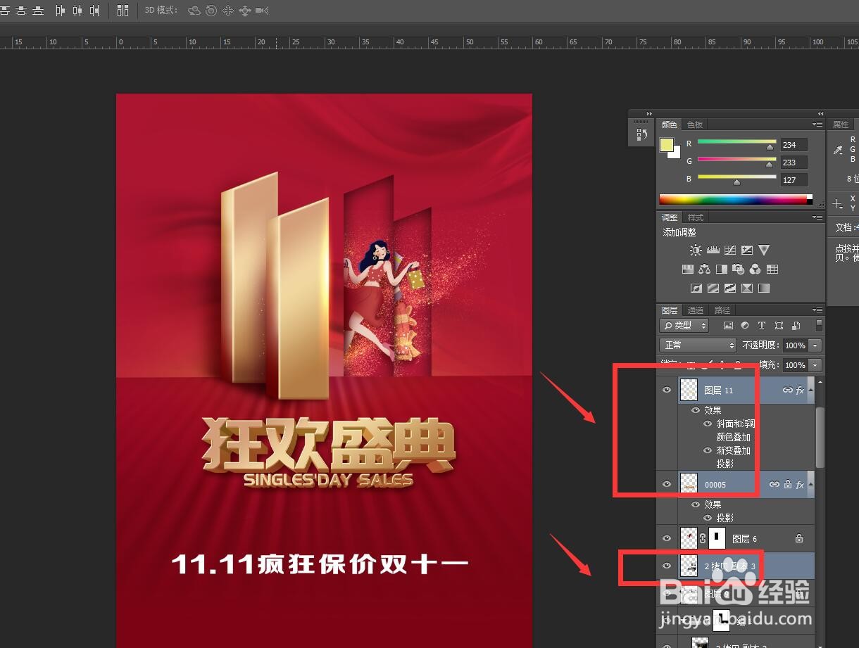The height and width of the screenshot is (648, 859).
Task: Open the blend mode dropdown showing 正常
Action: [x=697, y=345]
